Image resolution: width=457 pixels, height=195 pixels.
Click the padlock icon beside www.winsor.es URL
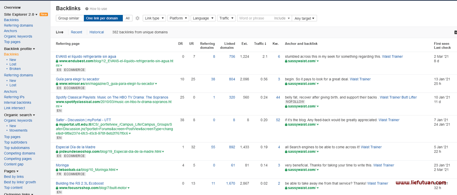pyautogui.click(x=57, y=84)
